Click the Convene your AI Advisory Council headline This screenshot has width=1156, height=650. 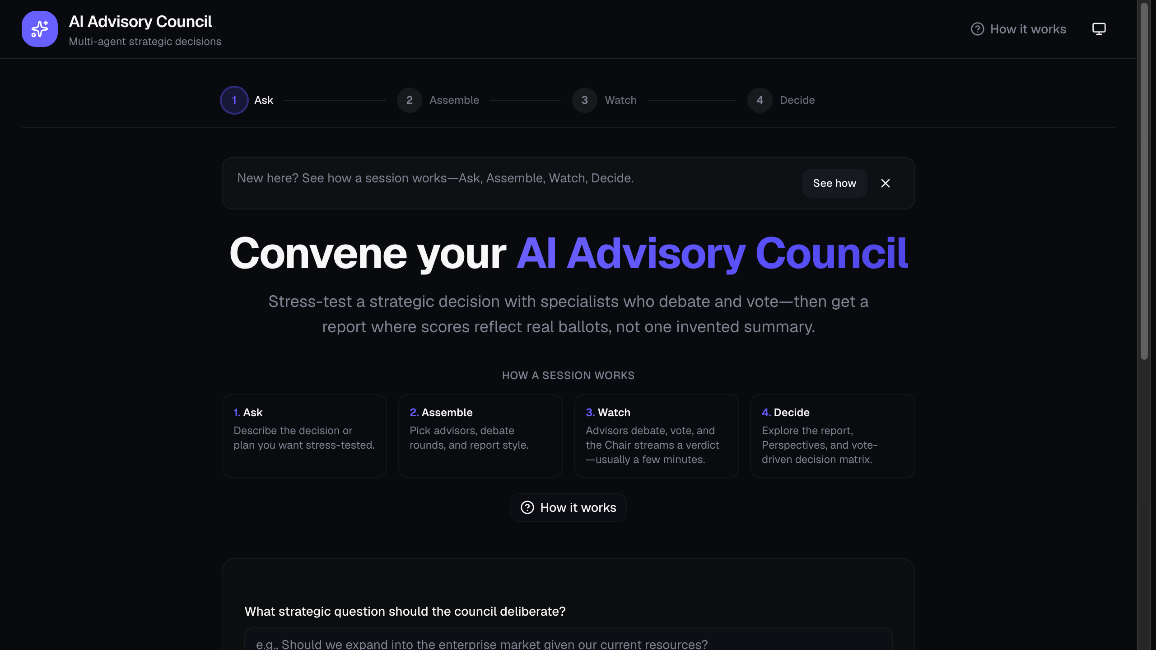569,254
